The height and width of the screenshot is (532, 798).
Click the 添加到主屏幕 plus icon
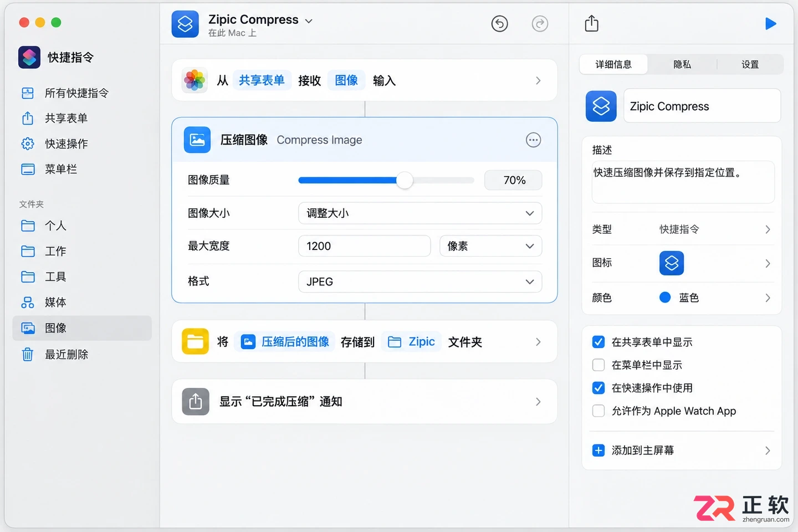click(598, 451)
